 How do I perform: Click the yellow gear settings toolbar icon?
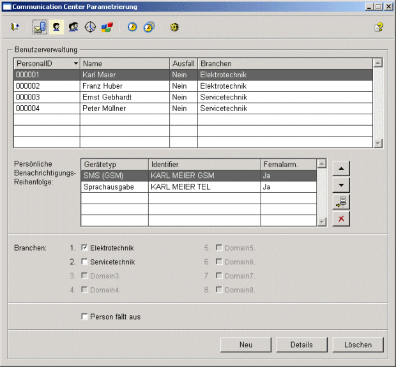tap(173, 27)
